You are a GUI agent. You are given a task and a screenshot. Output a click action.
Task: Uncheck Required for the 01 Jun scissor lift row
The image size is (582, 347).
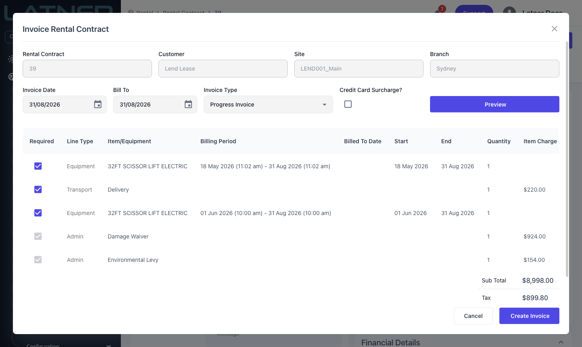pyautogui.click(x=38, y=213)
